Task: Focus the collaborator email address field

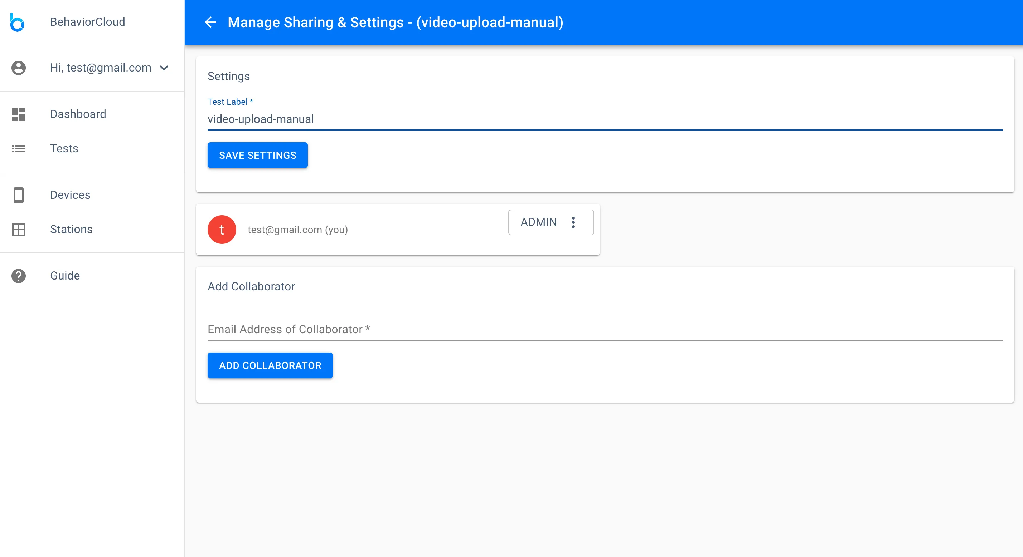Action: click(605, 329)
